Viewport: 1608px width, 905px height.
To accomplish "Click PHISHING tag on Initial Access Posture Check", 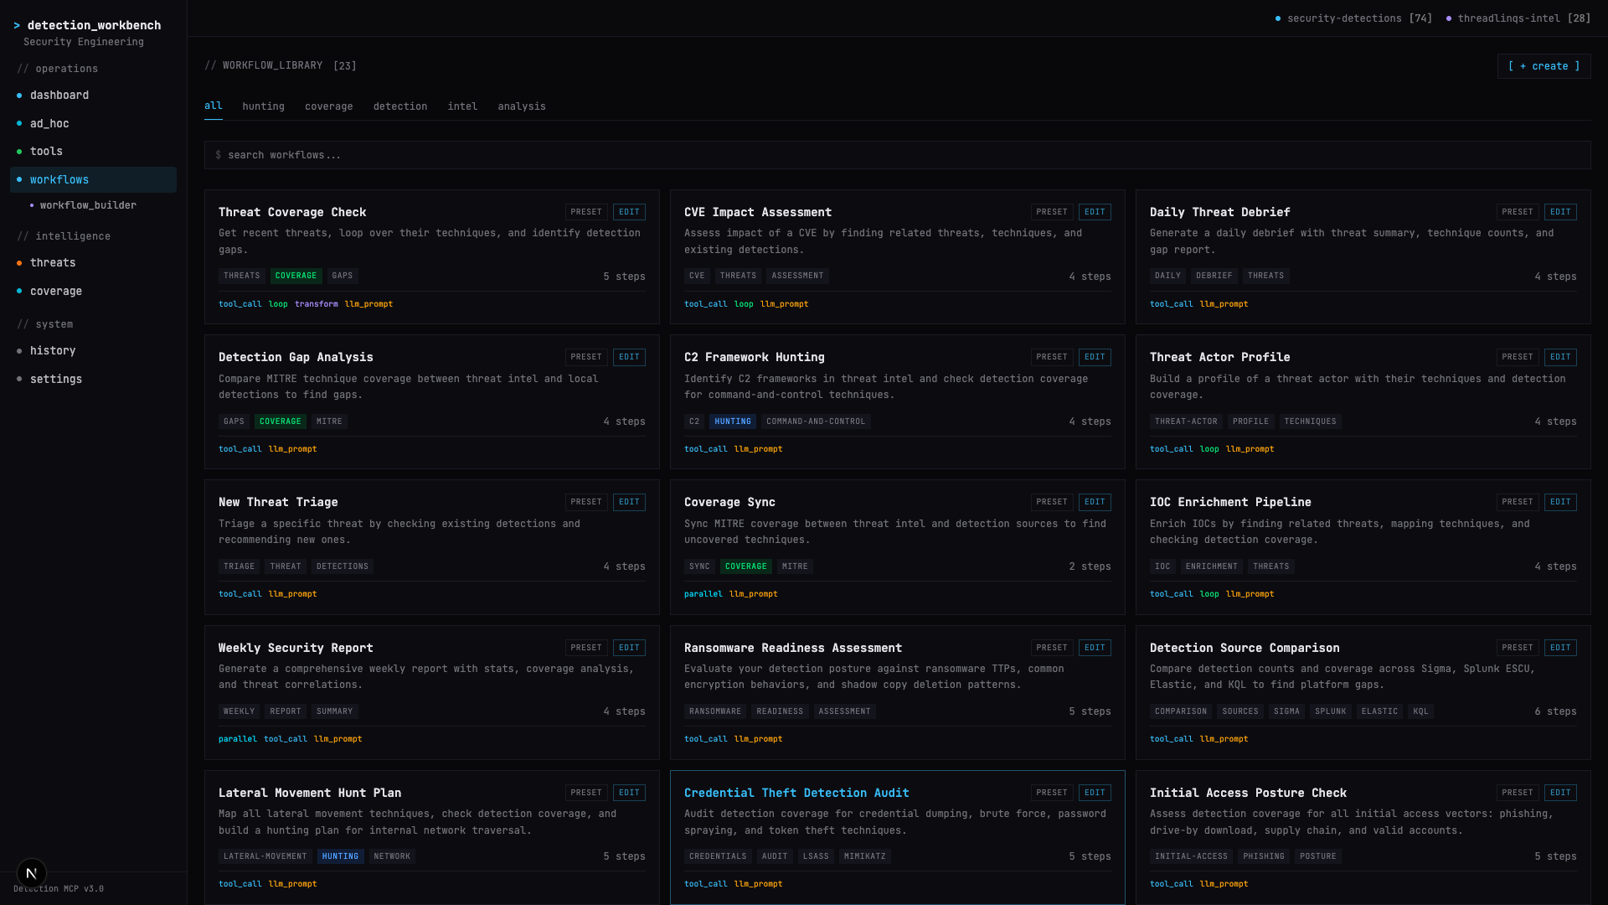I will [x=1264, y=856].
